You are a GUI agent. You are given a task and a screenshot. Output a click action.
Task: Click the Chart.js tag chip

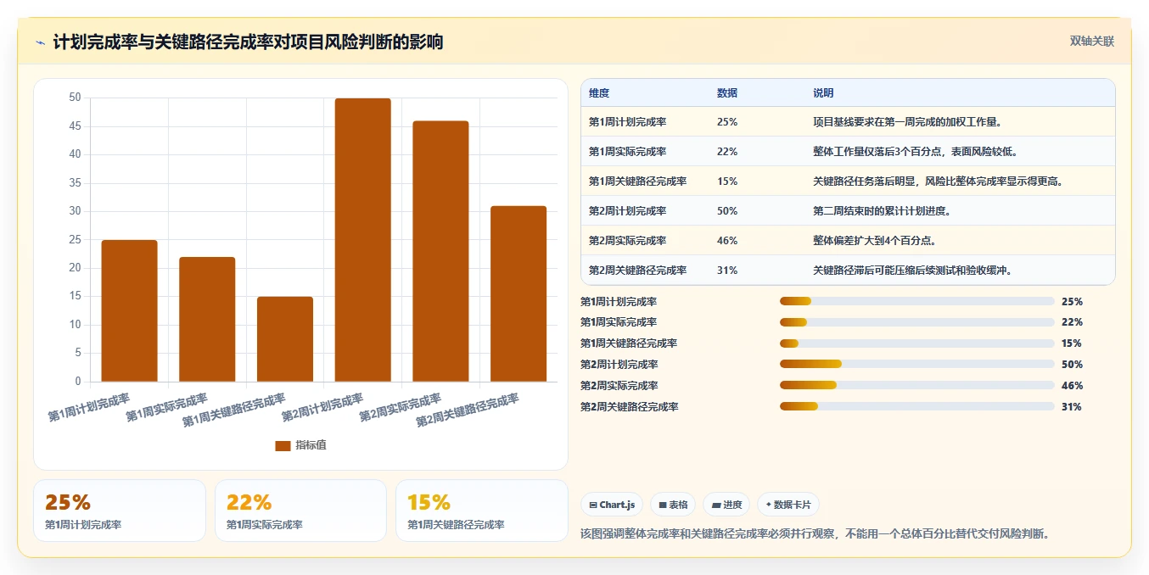pos(612,505)
